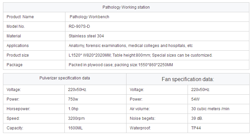Viewport: 252px width, 135px height.
Task: Click the fan power value 54W
Action: [x=195, y=99]
